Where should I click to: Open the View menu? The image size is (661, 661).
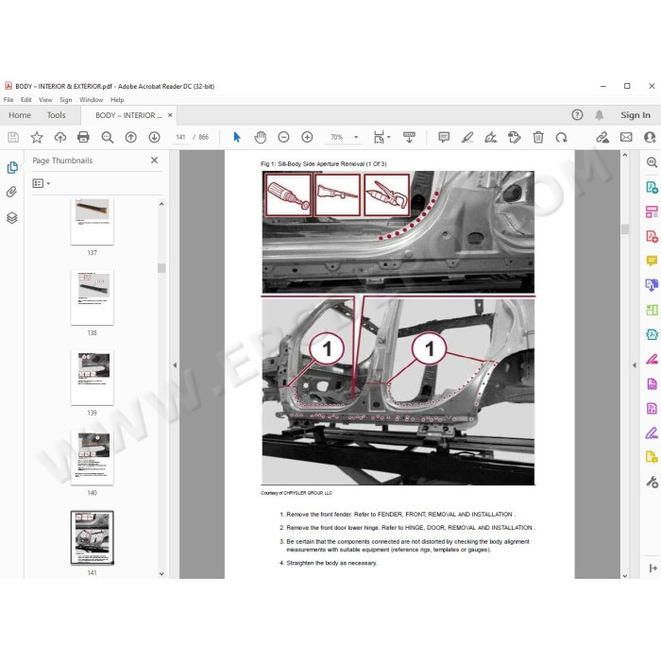click(45, 100)
